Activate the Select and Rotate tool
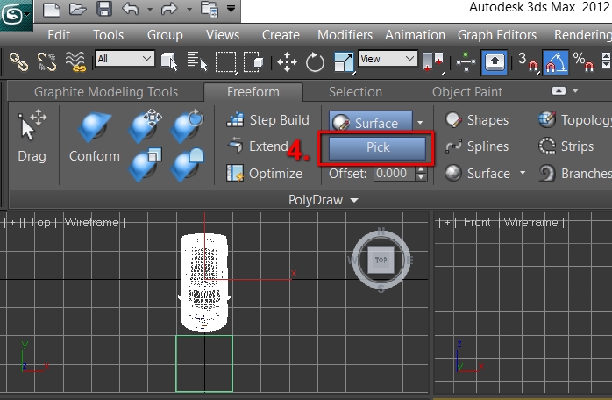Screen dimensions: 612x400 pyautogui.click(x=315, y=61)
